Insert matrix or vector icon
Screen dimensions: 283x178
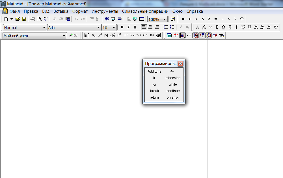87,35
